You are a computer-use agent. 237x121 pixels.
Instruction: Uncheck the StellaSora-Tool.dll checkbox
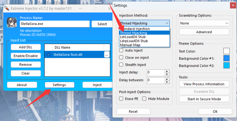tap(49, 55)
